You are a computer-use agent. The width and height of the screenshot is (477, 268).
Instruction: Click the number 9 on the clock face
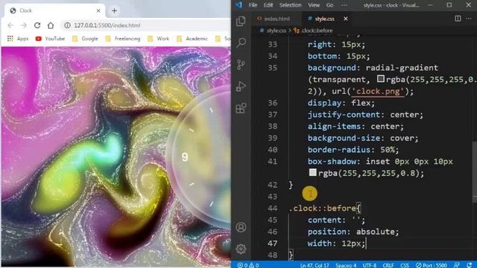point(185,157)
